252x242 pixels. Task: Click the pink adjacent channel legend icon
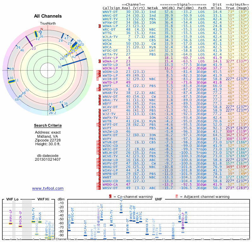pyautogui.click(x=177, y=197)
